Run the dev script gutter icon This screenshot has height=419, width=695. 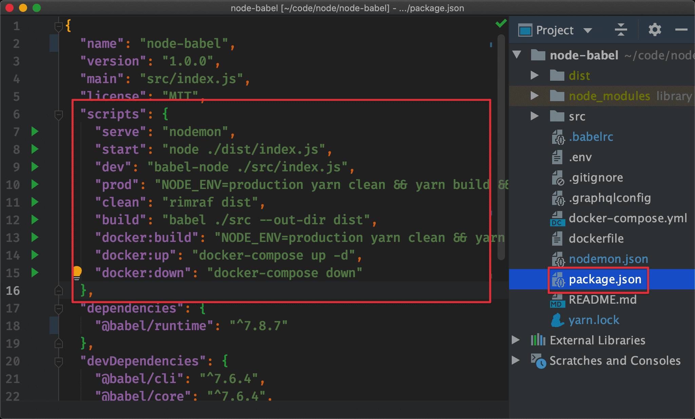(x=35, y=167)
